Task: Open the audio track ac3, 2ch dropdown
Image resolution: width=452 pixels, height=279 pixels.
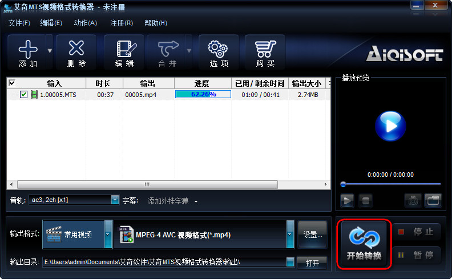Action: click(x=115, y=200)
